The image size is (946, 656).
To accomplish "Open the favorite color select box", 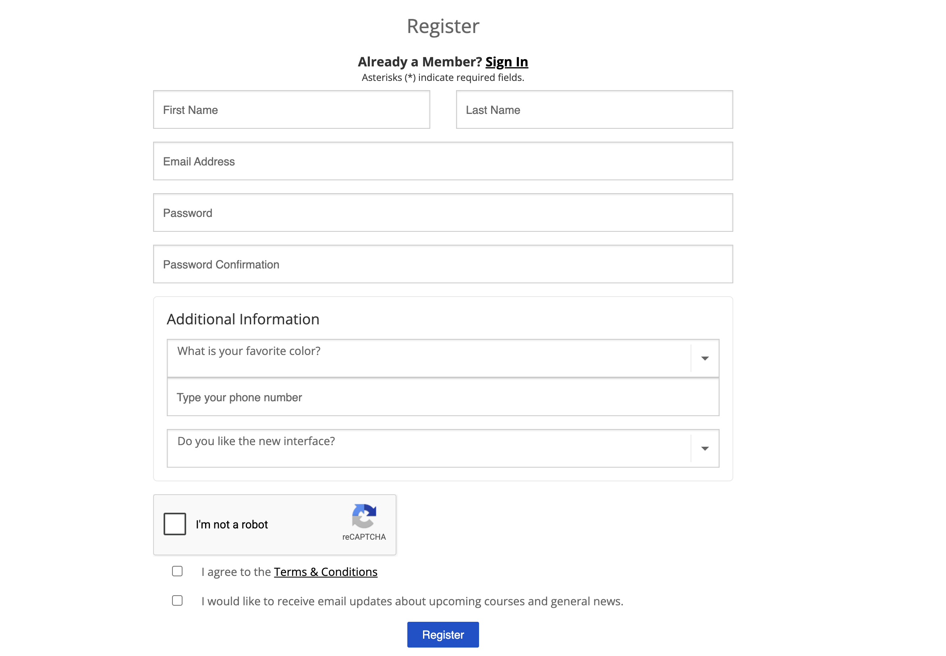I will tap(443, 358).
